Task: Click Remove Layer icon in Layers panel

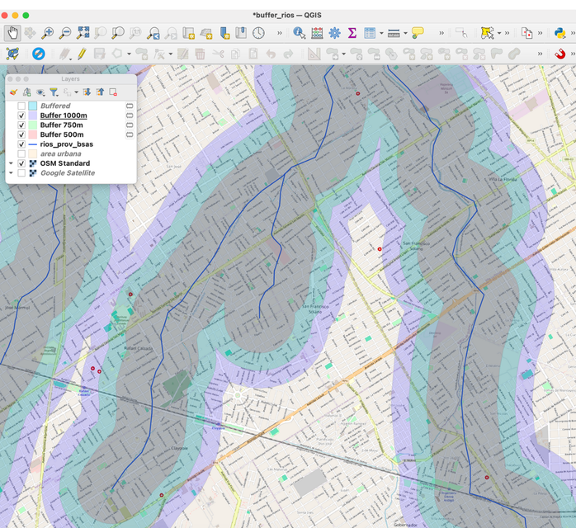Action: click(113, 92)
